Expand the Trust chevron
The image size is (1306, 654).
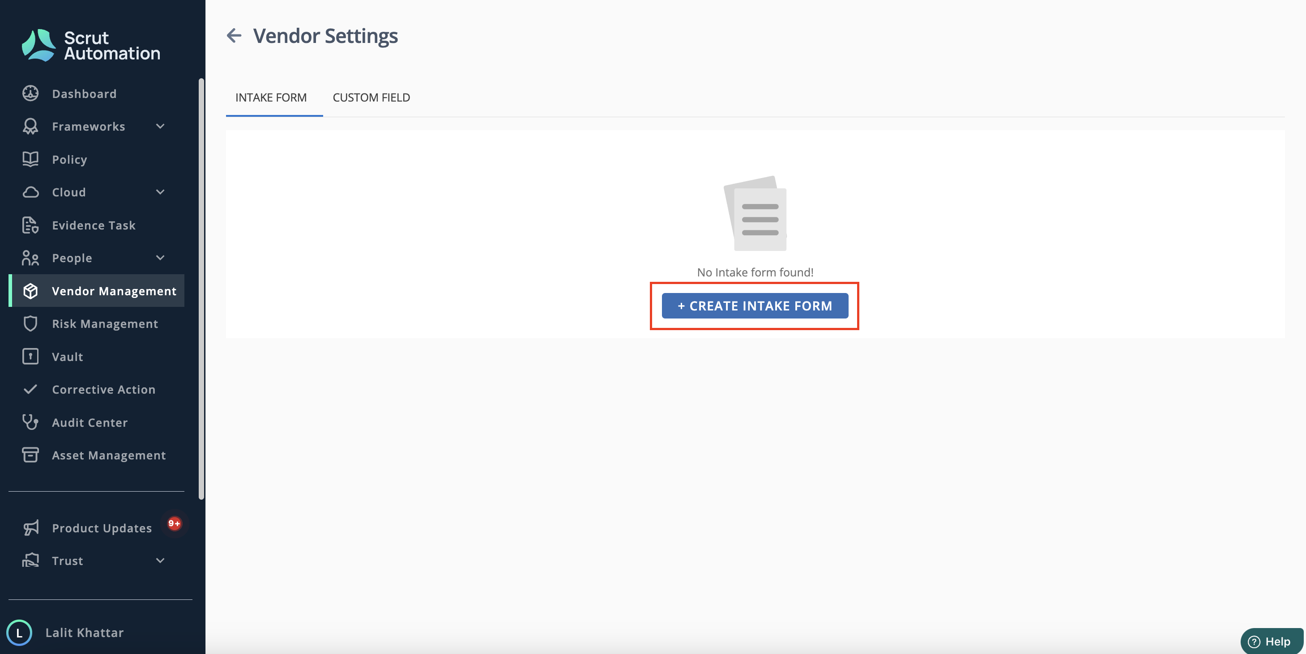tap(160, 561)
